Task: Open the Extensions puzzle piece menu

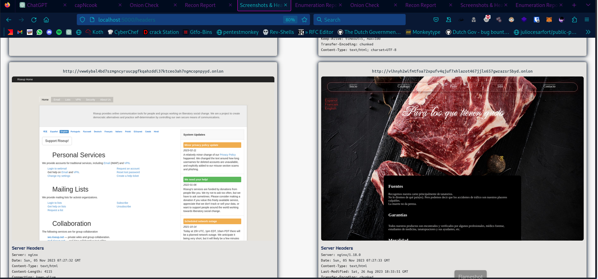Action: tap(574, 20)
